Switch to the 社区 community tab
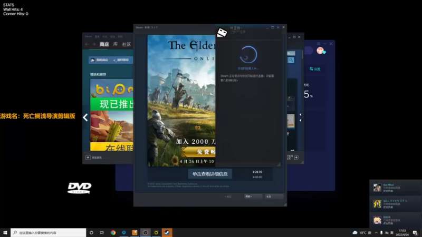 click(x=127, y=44)
